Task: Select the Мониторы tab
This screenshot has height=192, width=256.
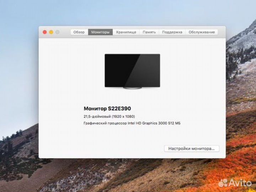Action: 100,32
